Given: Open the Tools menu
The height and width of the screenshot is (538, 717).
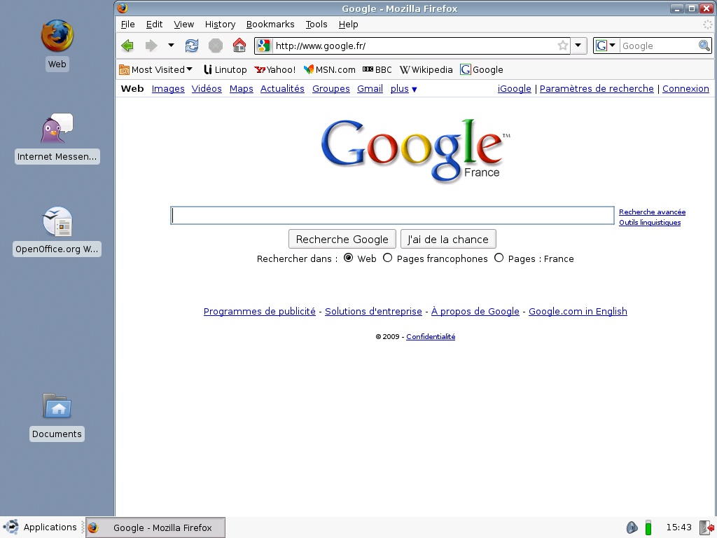Looking at the screenshot, I should coord(316,24).
